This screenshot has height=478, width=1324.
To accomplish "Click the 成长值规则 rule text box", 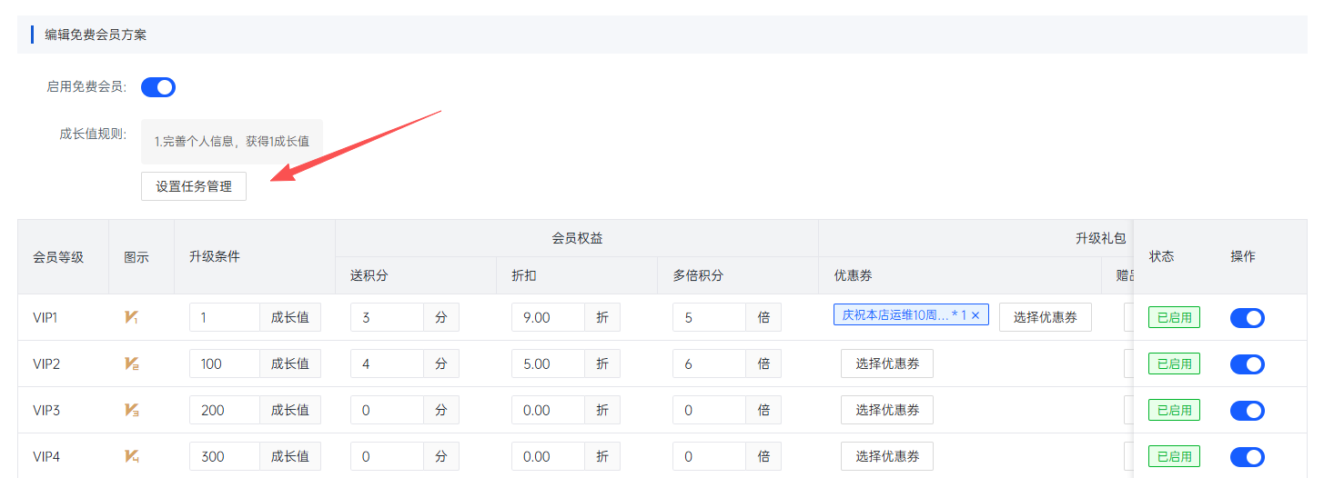I will coord(232,142).
